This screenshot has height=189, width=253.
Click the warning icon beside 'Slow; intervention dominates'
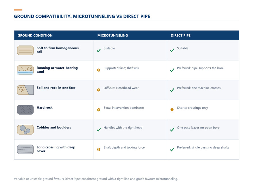(99, 110)
